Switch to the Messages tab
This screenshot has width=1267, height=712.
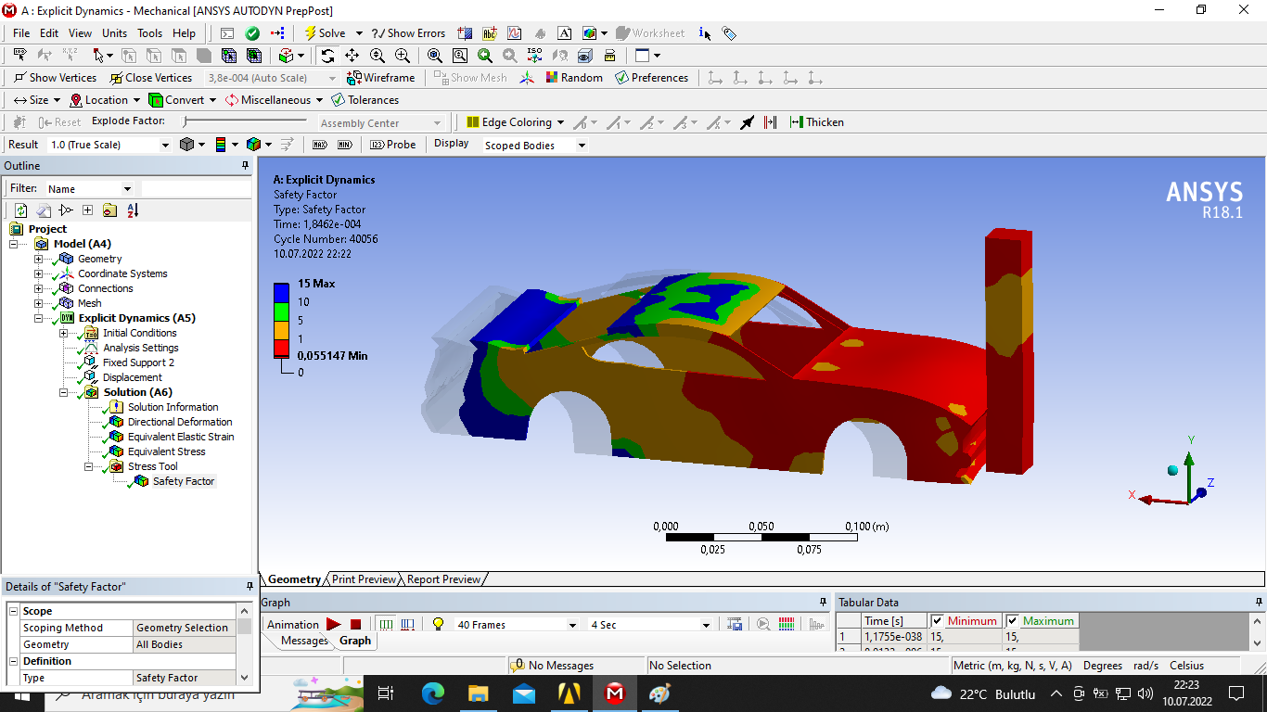tap(304, 641)
